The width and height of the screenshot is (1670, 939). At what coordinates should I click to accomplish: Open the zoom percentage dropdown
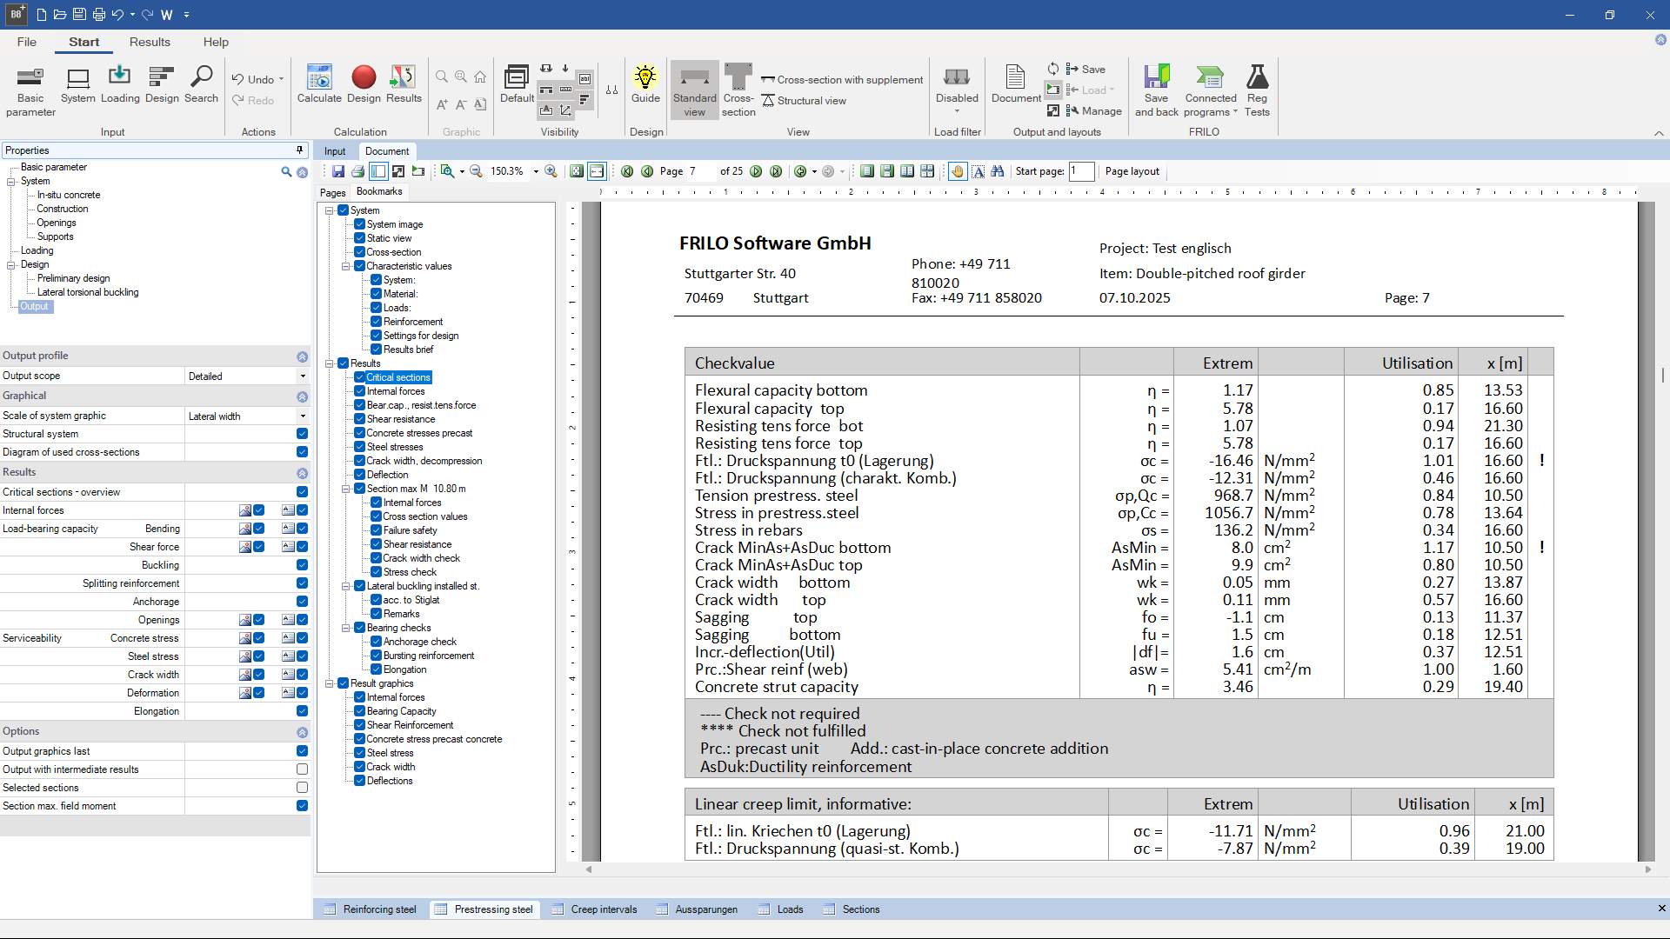536,171
